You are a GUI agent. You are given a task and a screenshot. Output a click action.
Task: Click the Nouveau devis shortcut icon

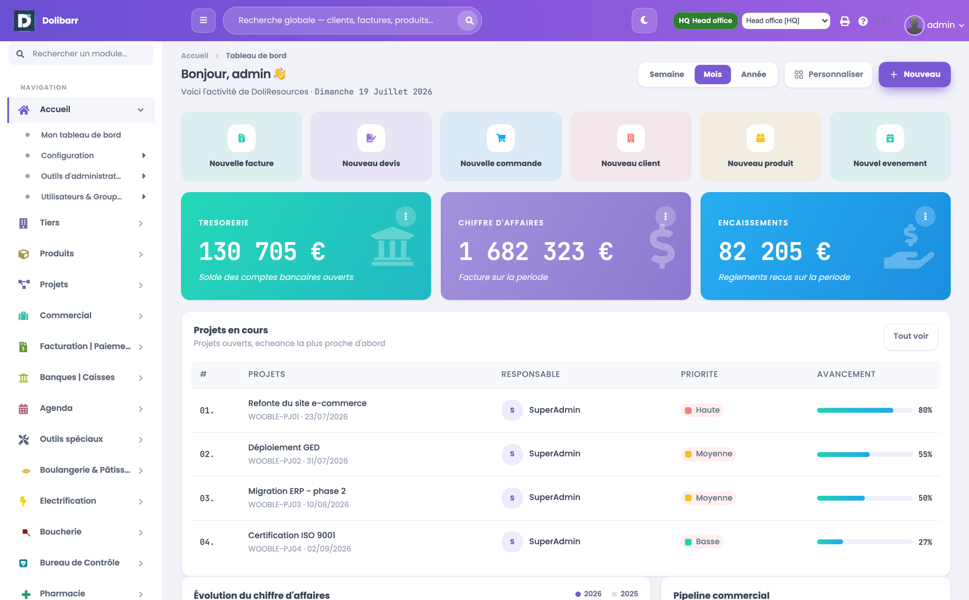click(x=371, y=138)
